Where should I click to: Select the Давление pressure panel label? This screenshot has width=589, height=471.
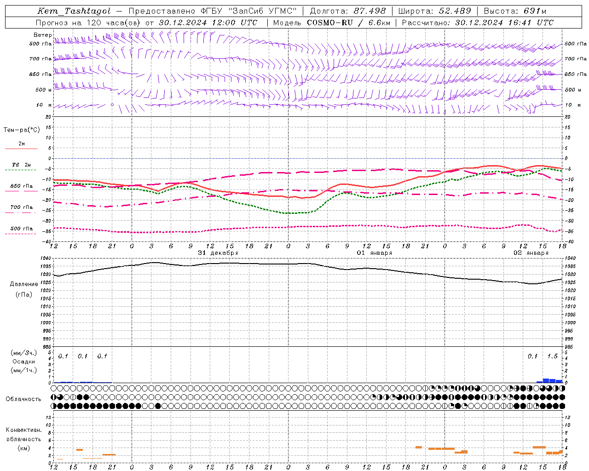24,284
